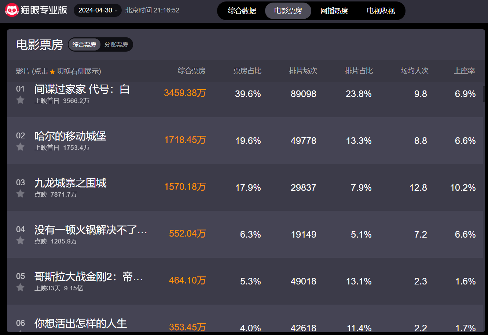The height and width of the screenshot is (335, 488).
Task: Click screenings count 49018
Action: 304,282
